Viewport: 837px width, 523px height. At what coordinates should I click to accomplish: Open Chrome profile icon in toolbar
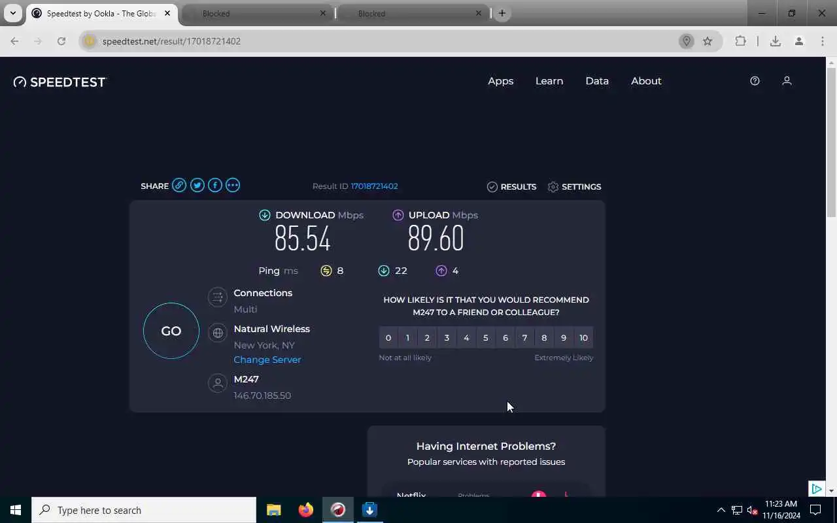798,41
